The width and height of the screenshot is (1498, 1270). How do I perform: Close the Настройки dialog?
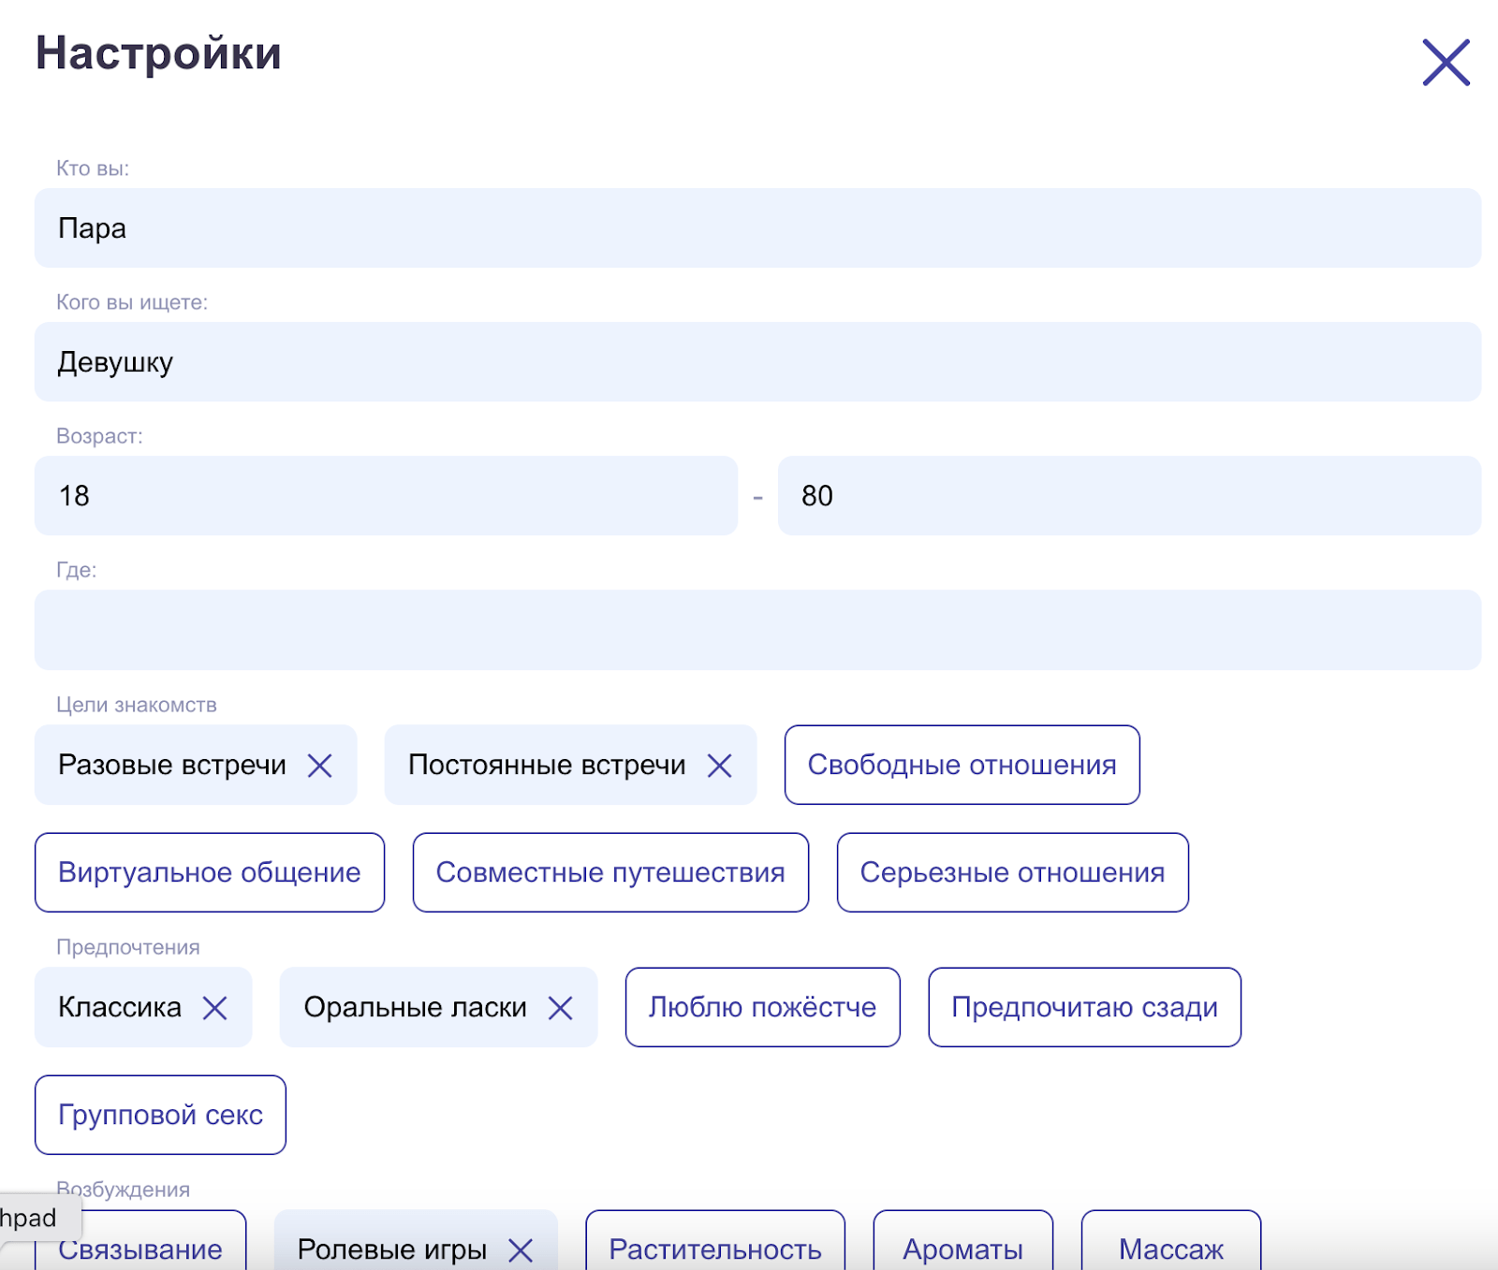point(1445,63)
